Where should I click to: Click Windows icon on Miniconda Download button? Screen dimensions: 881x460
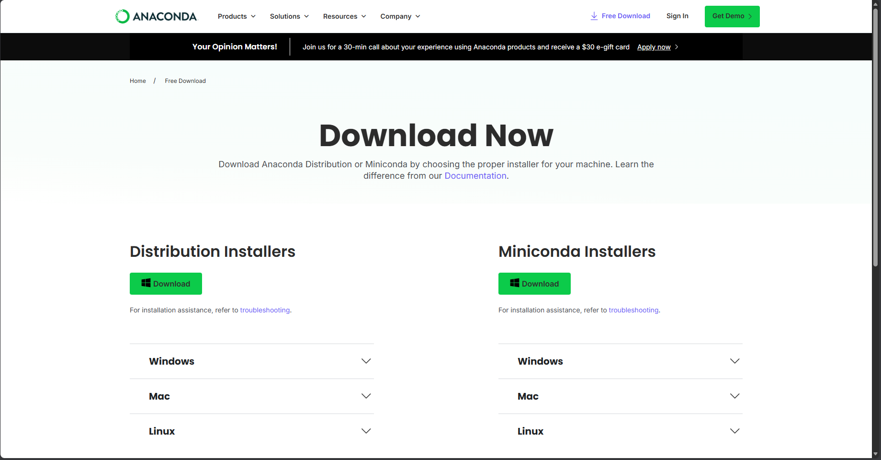(x=515, y=283)
